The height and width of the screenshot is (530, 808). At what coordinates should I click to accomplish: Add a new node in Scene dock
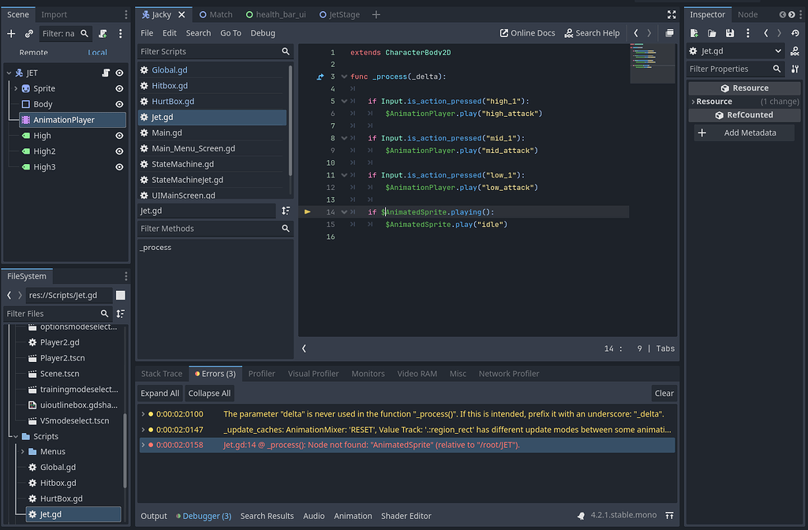[x=11, y=34]
